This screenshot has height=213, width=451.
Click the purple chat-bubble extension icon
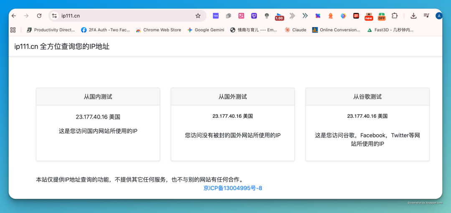[254, 16]
